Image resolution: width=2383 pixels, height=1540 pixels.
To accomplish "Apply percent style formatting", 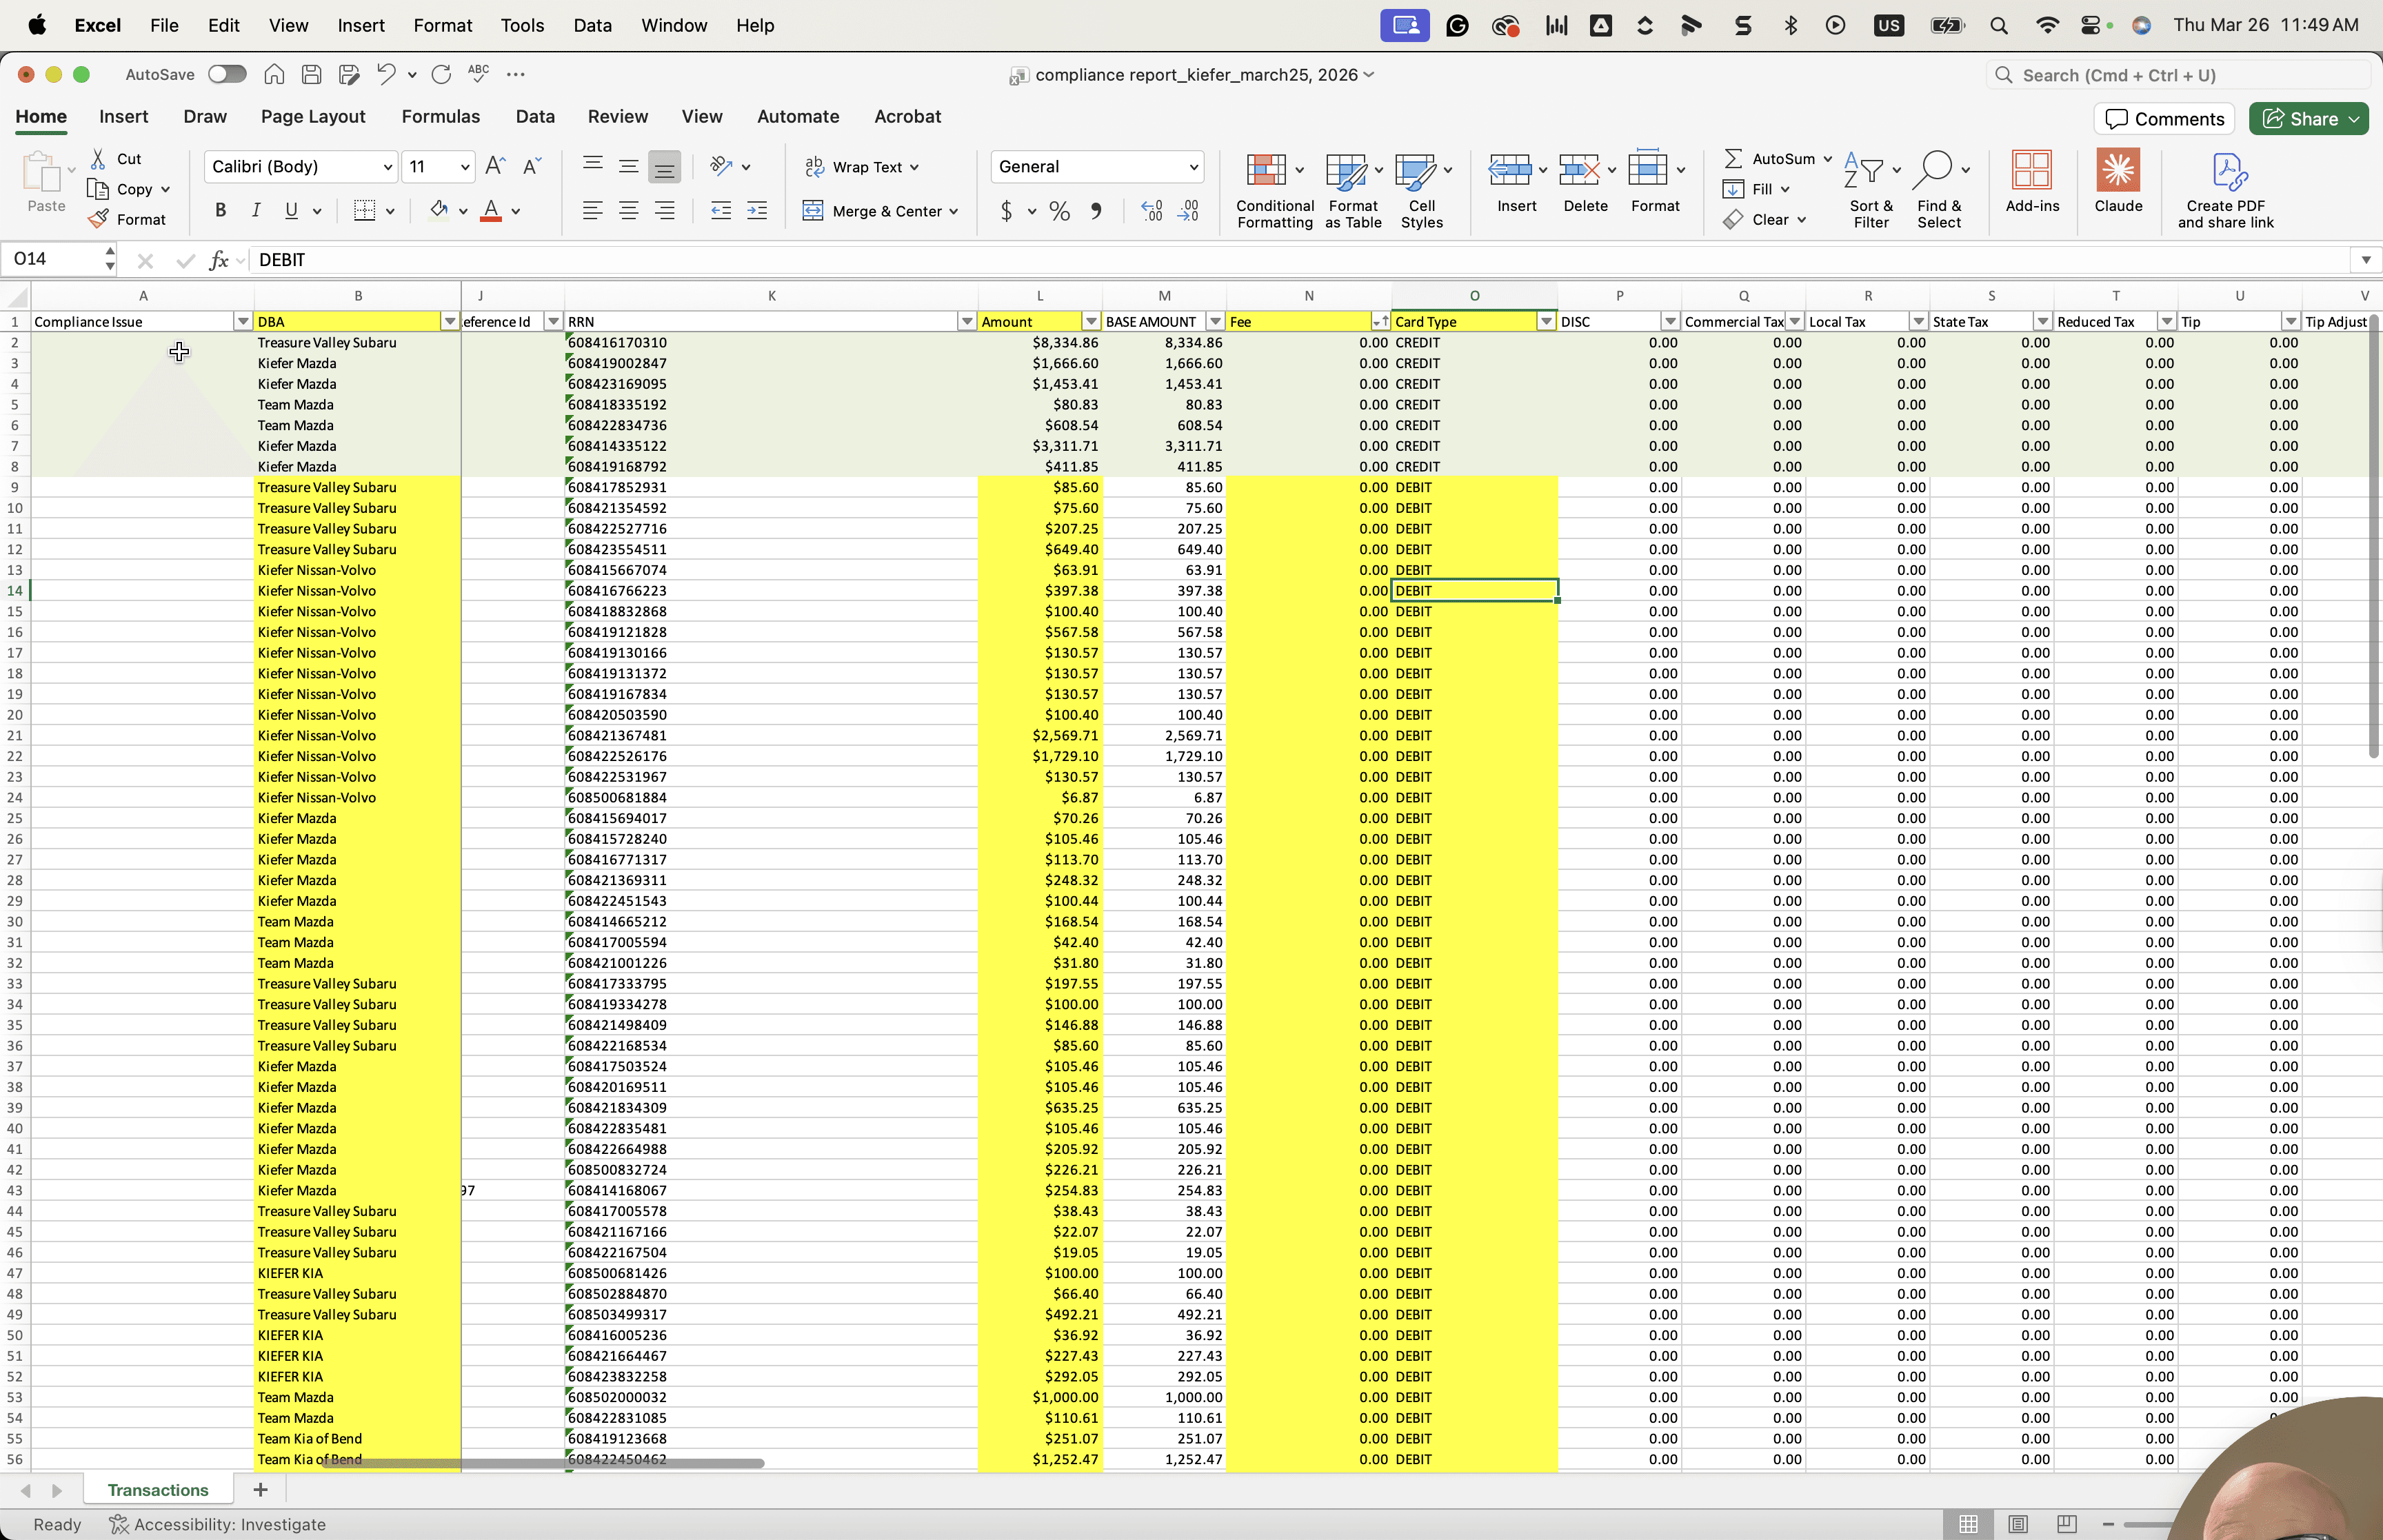I will click(1059, 211).
